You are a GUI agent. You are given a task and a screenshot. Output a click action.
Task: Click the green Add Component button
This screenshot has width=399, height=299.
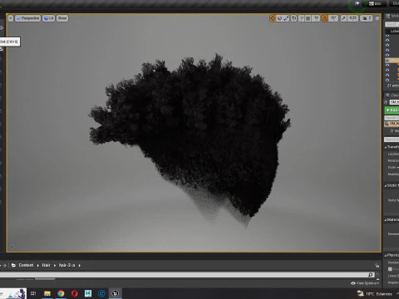[392, 110]
